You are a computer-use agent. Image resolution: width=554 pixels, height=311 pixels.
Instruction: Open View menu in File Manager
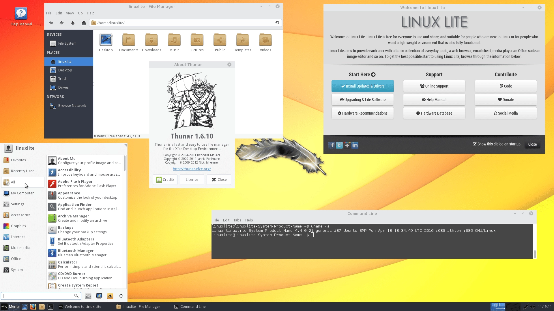[70, 13]
